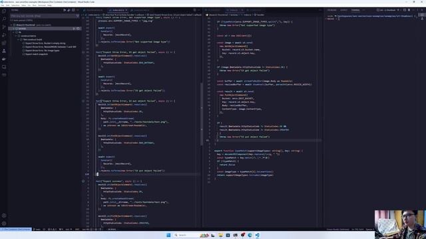This screenshot has height=239, width=426.
Task: Click the gutter test icon beside 'Expect success' test
Action: click(83, 181)
